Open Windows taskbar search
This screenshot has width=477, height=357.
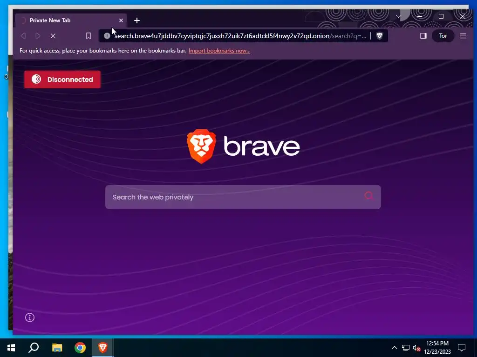[x=34, y=348]
